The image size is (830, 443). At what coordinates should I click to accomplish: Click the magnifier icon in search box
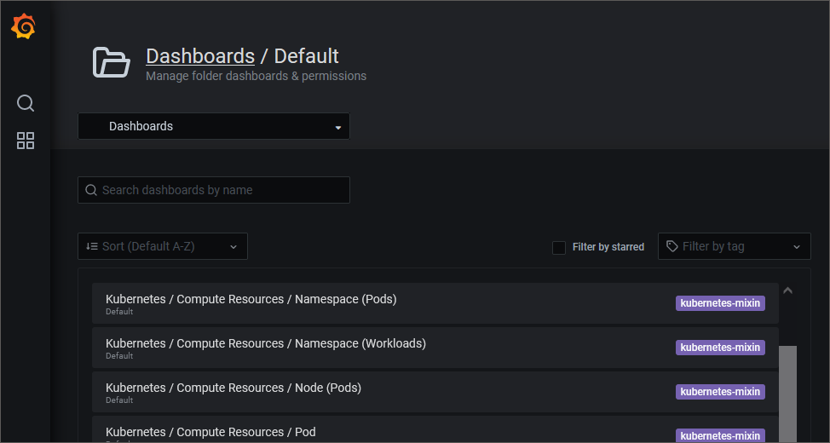pos(91,190)
